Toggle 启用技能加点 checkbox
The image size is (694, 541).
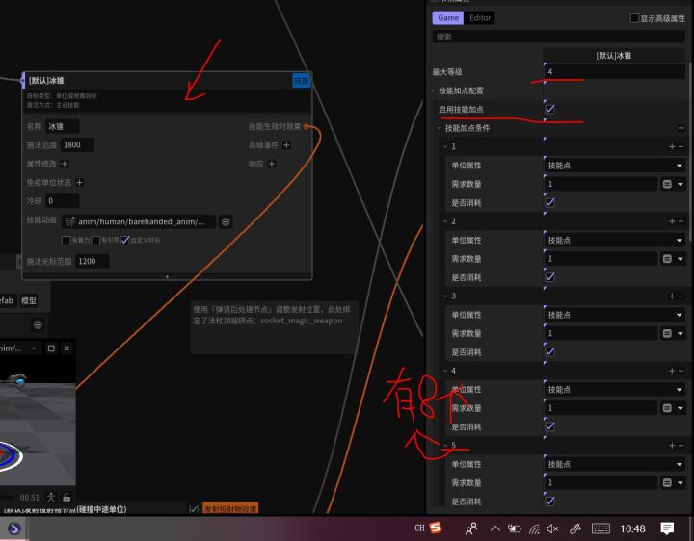tap(550, 109)
